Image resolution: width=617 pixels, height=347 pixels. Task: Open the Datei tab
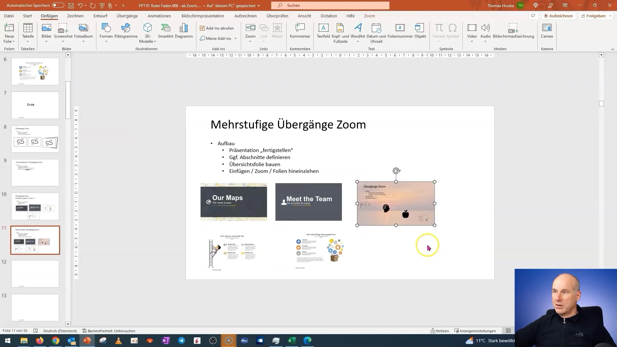click(9, 16)
